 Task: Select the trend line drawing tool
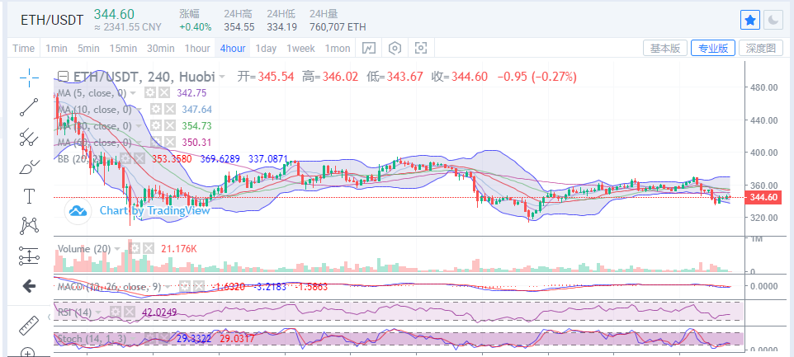[29, 107]
